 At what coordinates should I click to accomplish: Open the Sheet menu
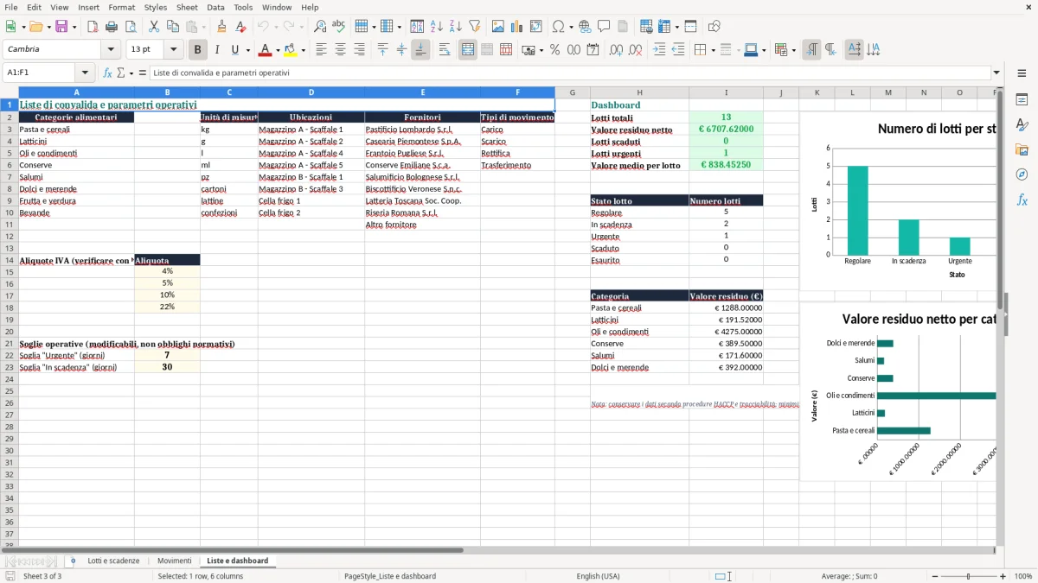pos(187,7)
